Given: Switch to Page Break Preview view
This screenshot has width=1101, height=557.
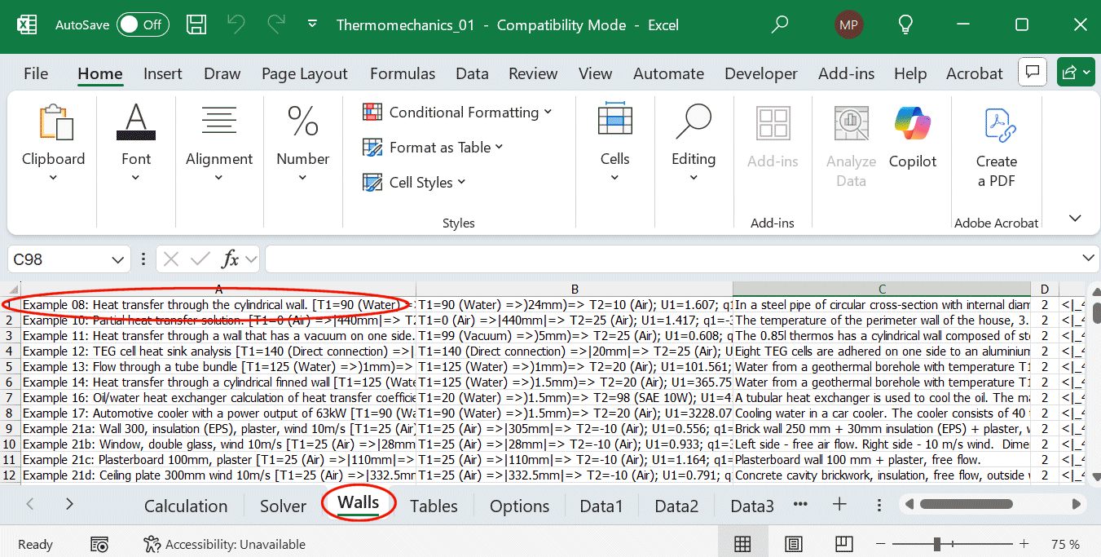Looking at the screenshot, I should coord(843,544).
